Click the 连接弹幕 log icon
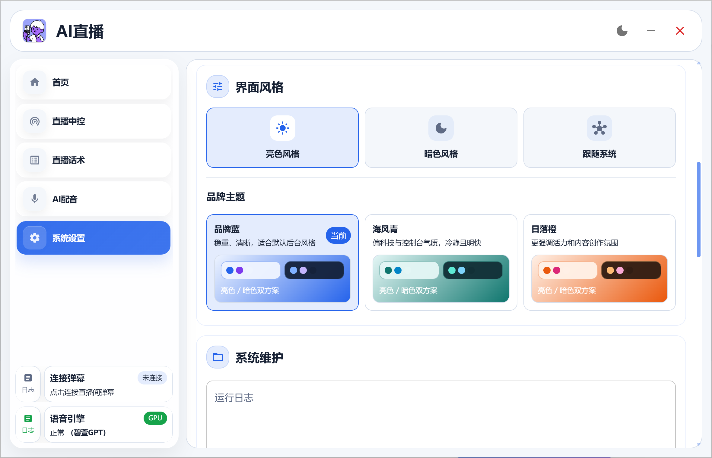The image size is (712, 458). tap(28, 378)
